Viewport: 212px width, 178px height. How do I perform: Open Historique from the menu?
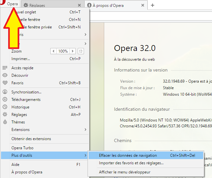(x=45, y=107)
